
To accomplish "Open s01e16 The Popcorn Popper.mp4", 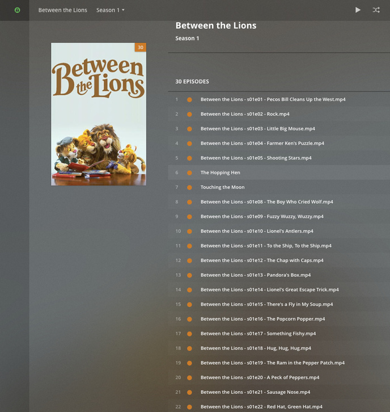I will [x=262, y=319].
